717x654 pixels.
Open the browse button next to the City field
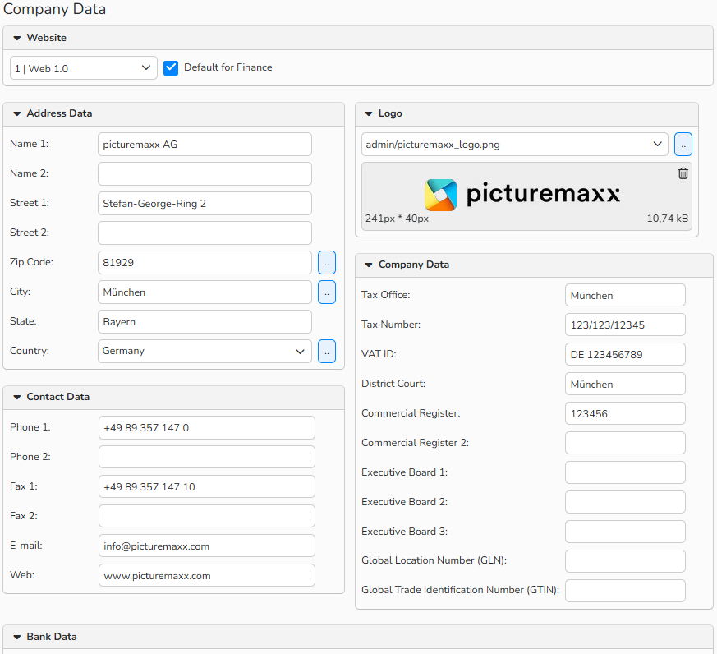327,292
